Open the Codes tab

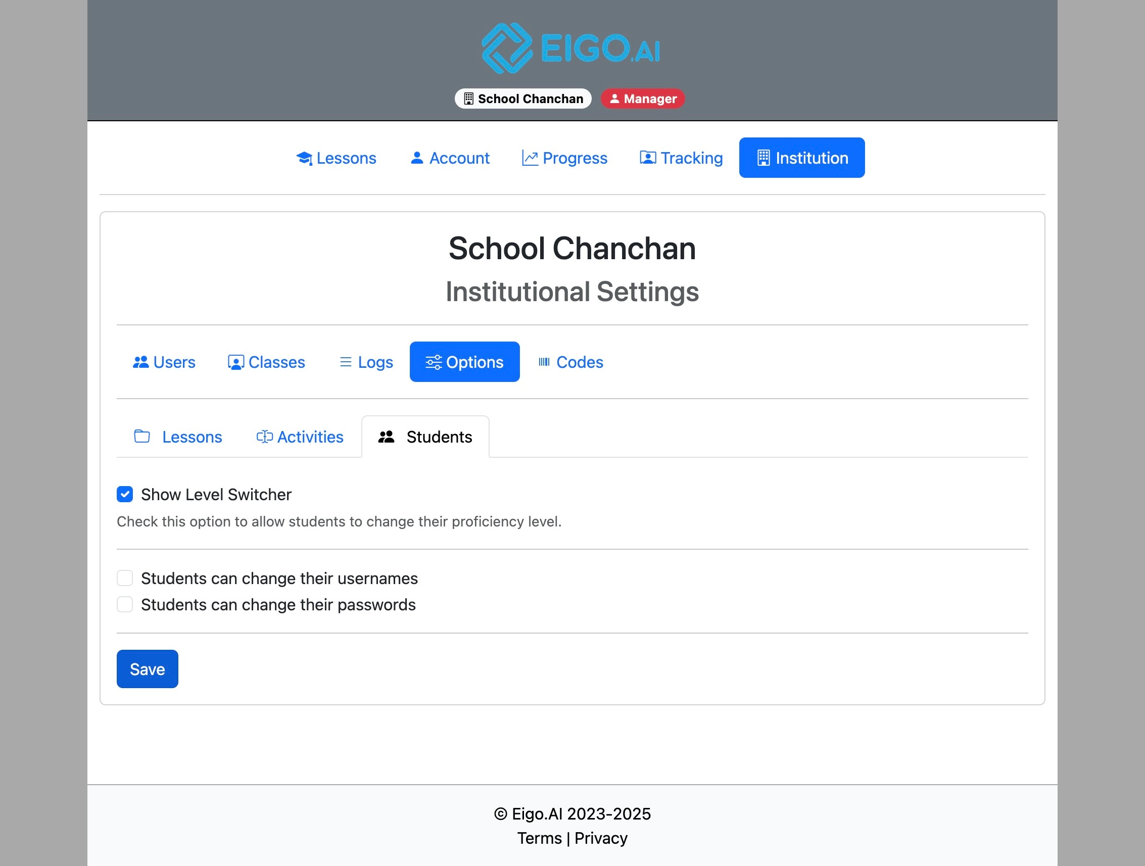click(x=570, y=362)
